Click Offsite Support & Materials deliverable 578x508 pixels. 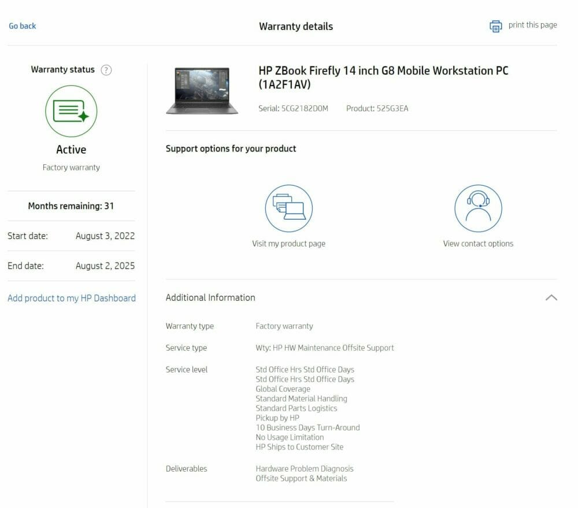pos(302,478)
